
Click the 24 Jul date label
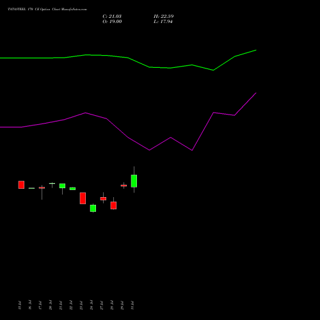92,305
